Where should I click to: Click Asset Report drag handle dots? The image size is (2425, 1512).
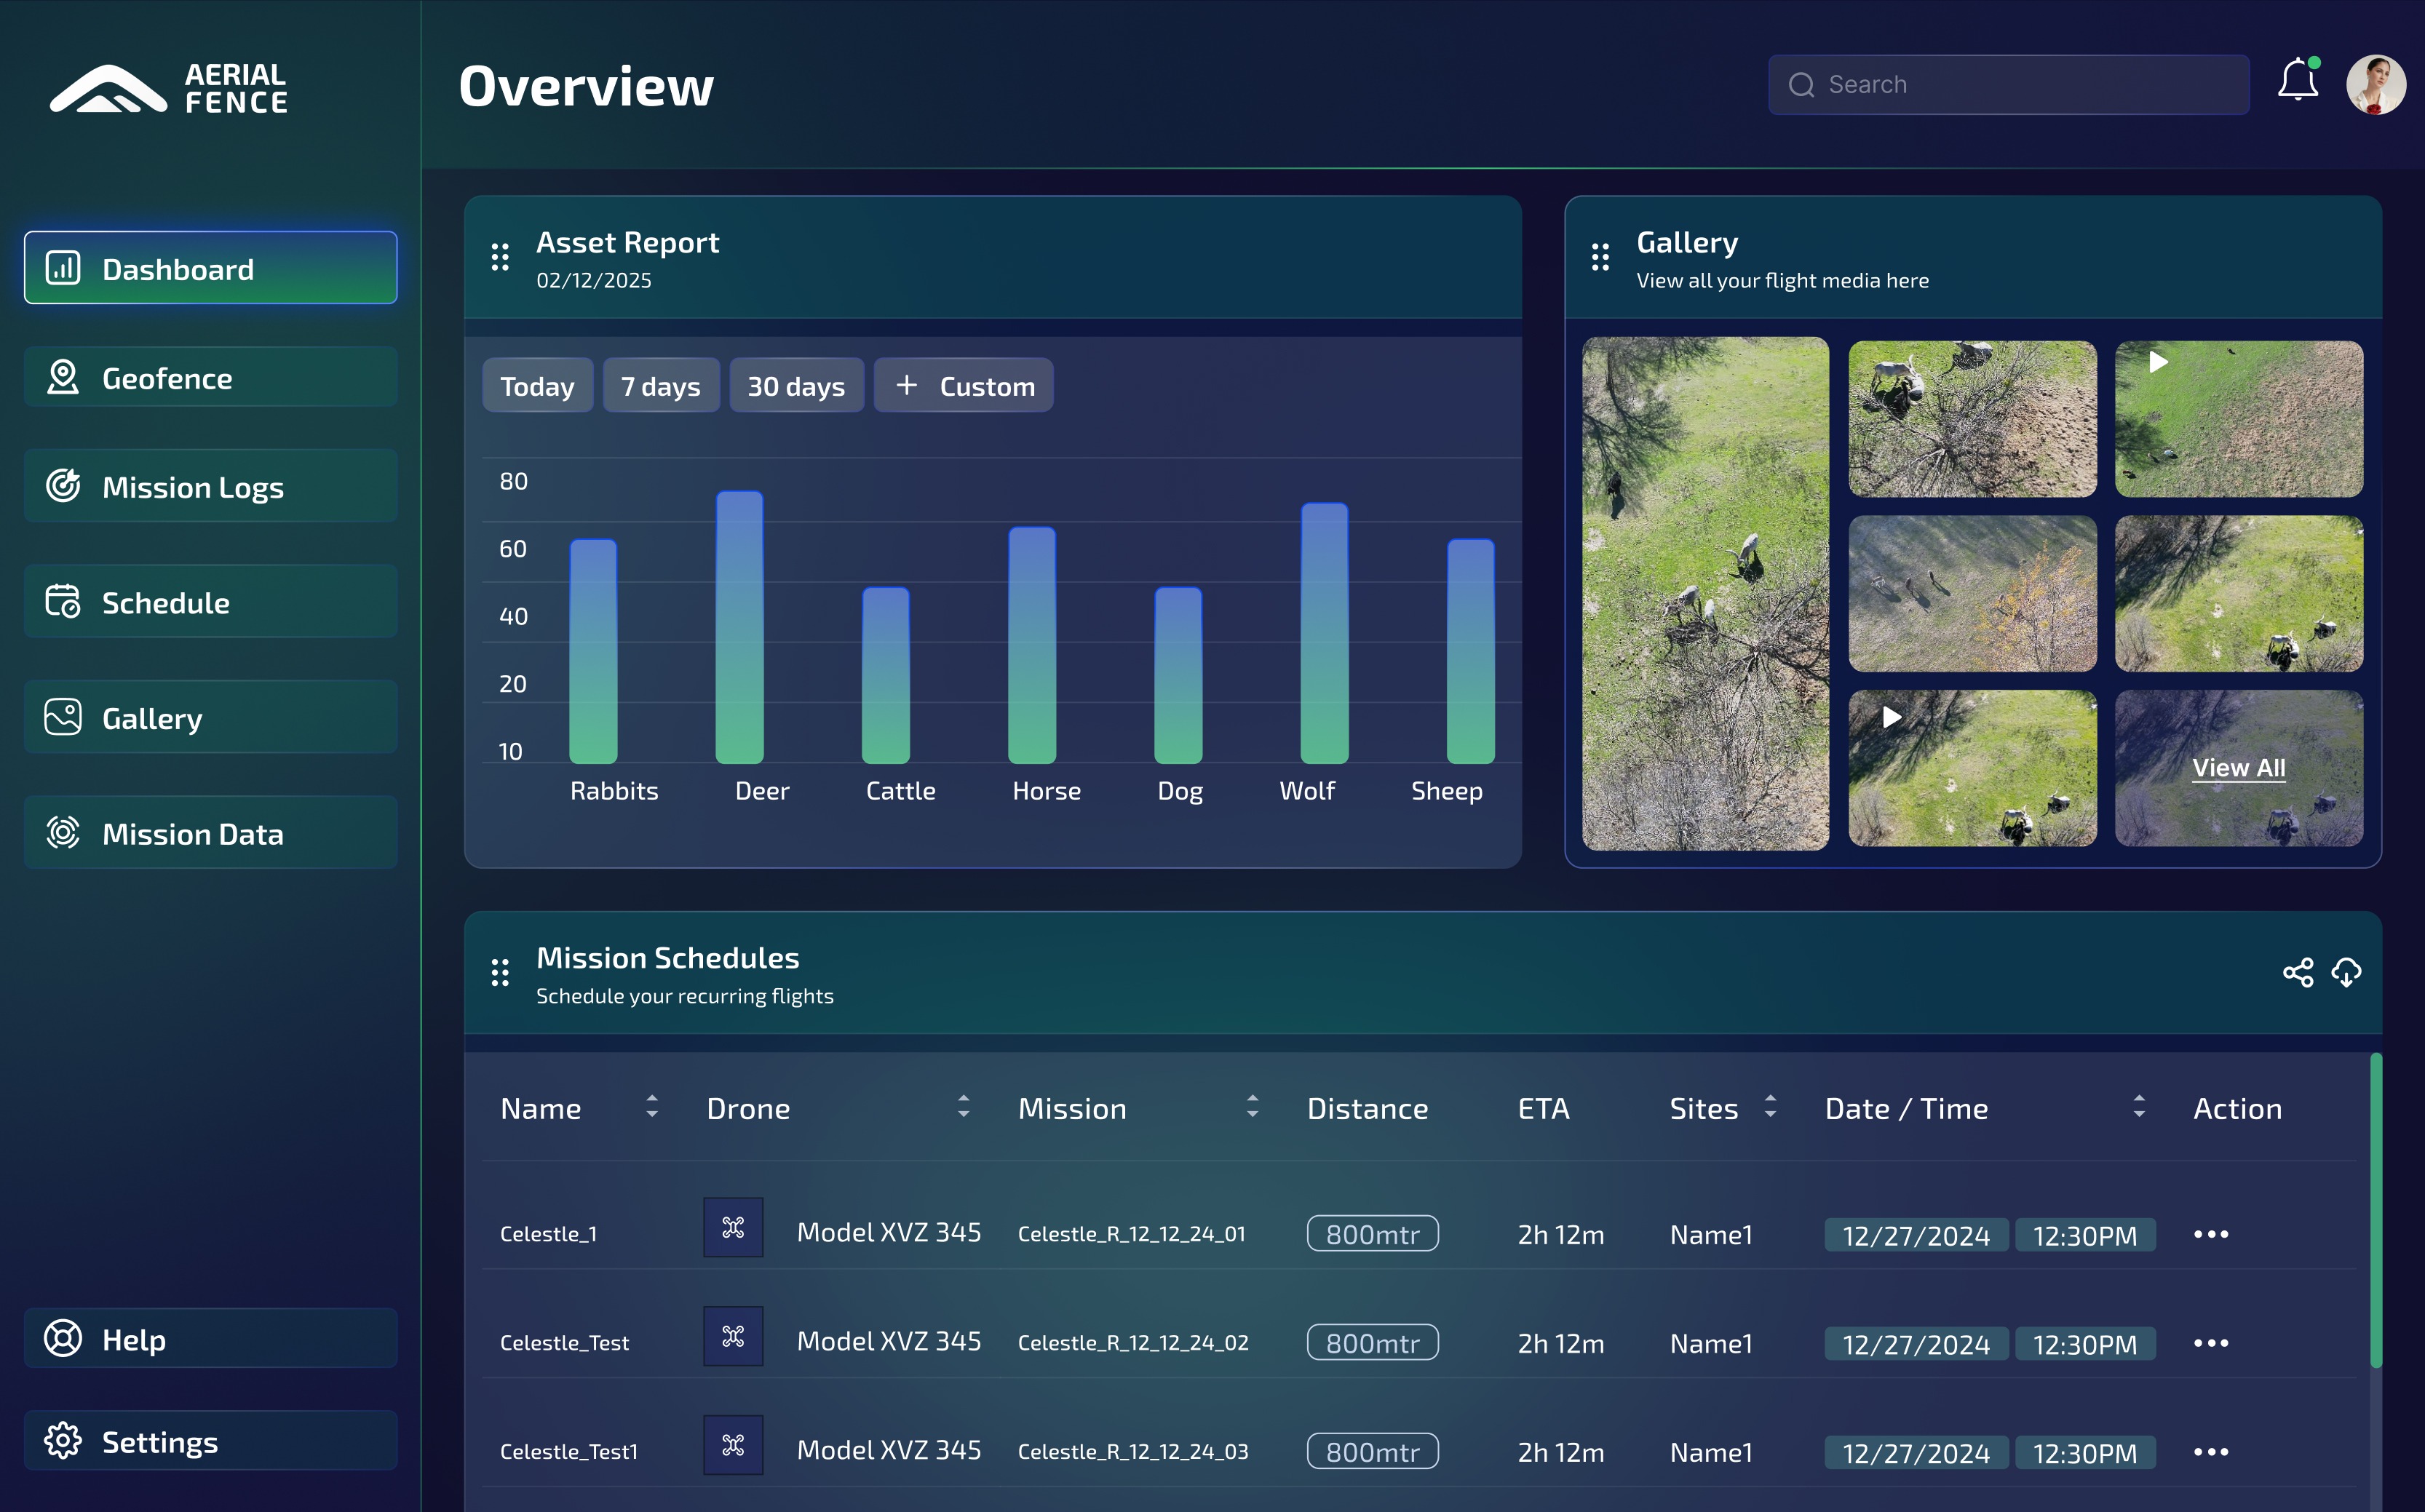coord(500,257)
